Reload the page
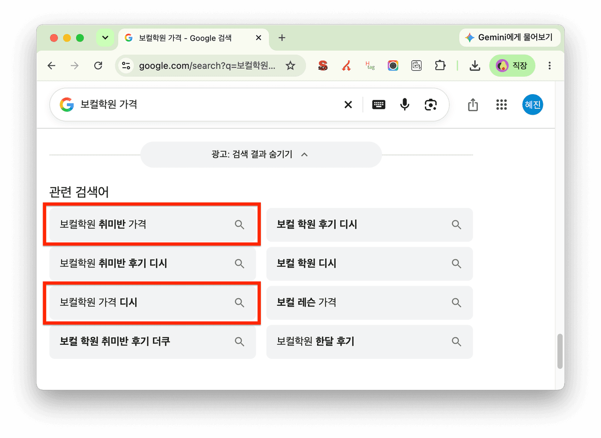601x438 pixels. (98, 66)
